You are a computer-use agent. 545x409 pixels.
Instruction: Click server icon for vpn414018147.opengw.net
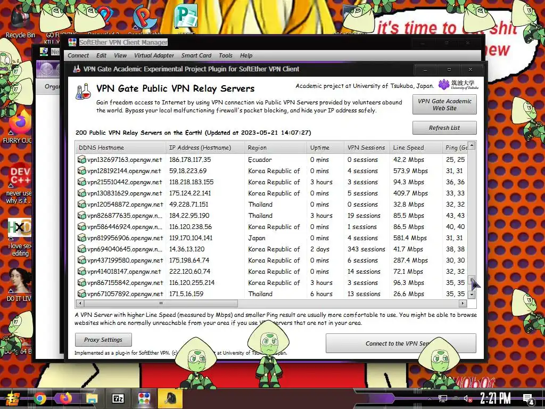coord(81,271)
